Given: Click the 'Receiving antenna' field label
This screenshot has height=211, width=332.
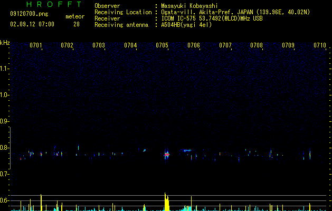Looking at the screenshot, I should 121,25.
